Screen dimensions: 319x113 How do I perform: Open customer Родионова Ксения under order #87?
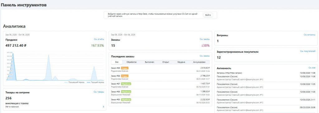(x=120, y=87)
